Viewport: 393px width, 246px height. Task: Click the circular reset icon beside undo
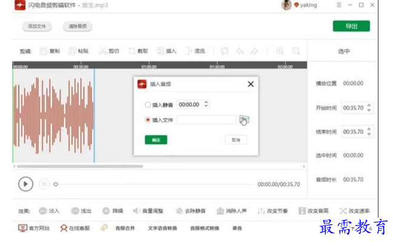tap(225, 51)
